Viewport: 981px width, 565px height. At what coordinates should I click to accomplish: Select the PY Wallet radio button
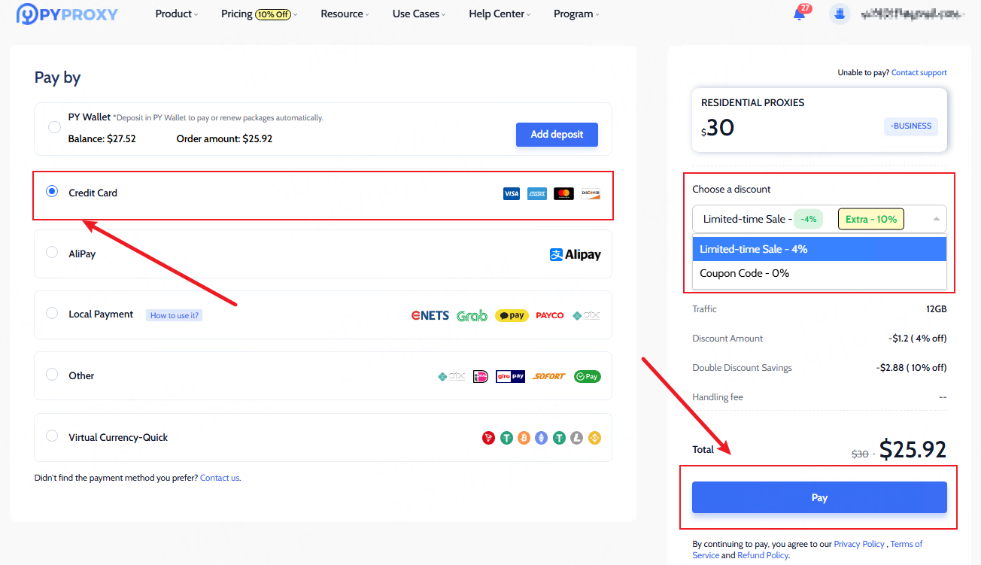pos(54,127)
